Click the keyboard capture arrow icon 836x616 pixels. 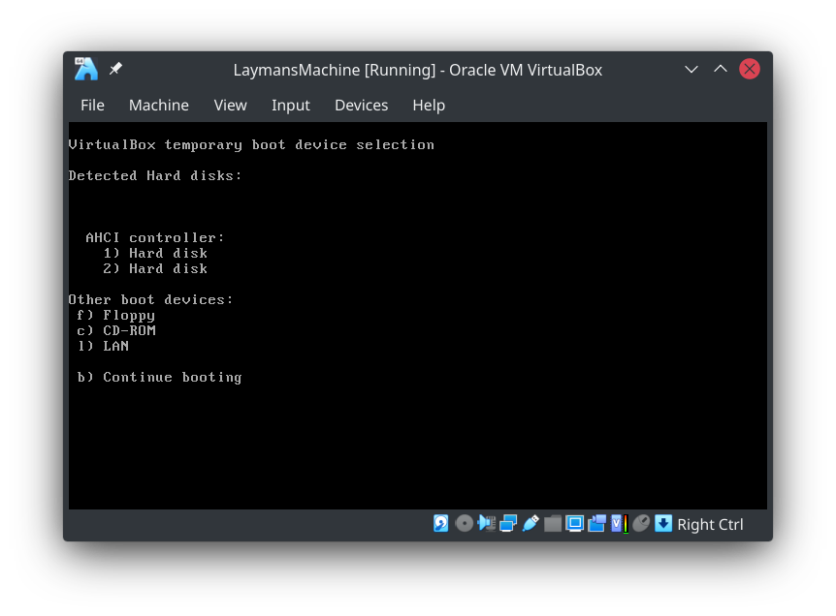point(663,523)
